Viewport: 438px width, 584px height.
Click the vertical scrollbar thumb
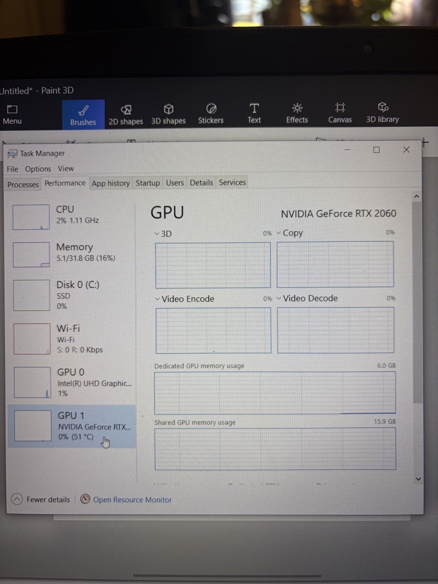418,302
